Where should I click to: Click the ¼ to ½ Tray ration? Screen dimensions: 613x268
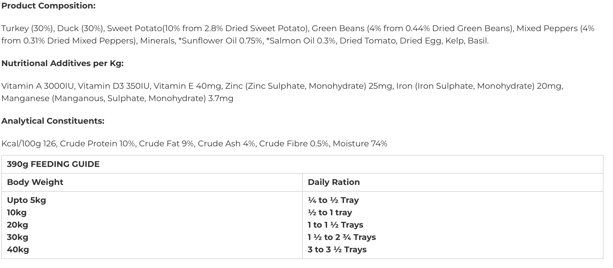click(333, 200)
